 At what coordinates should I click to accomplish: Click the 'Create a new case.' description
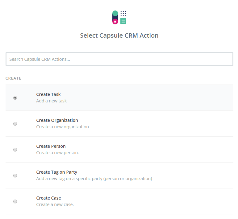(x=55, y=205)
